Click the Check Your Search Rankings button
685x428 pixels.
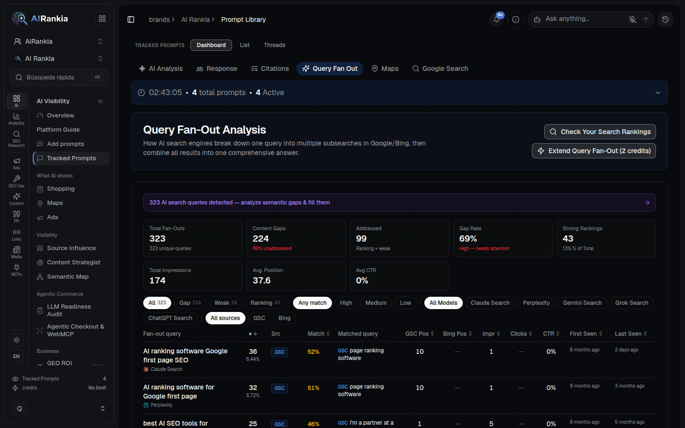click(x=600, y=132)
